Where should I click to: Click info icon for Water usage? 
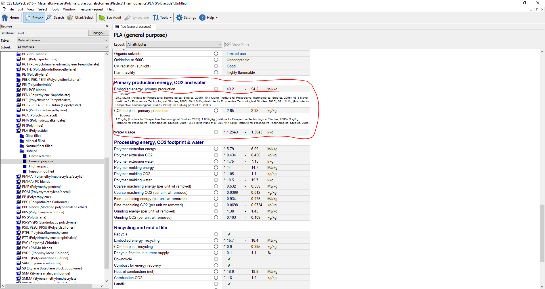(216, 132)
